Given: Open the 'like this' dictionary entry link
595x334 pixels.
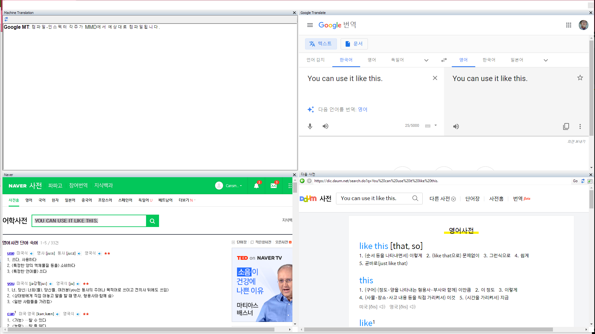Looking at the screenshot, I should (373, 246).
